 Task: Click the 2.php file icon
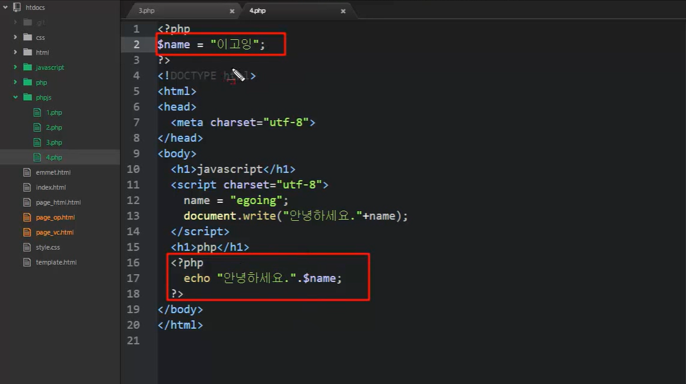[x=37, y=127]
